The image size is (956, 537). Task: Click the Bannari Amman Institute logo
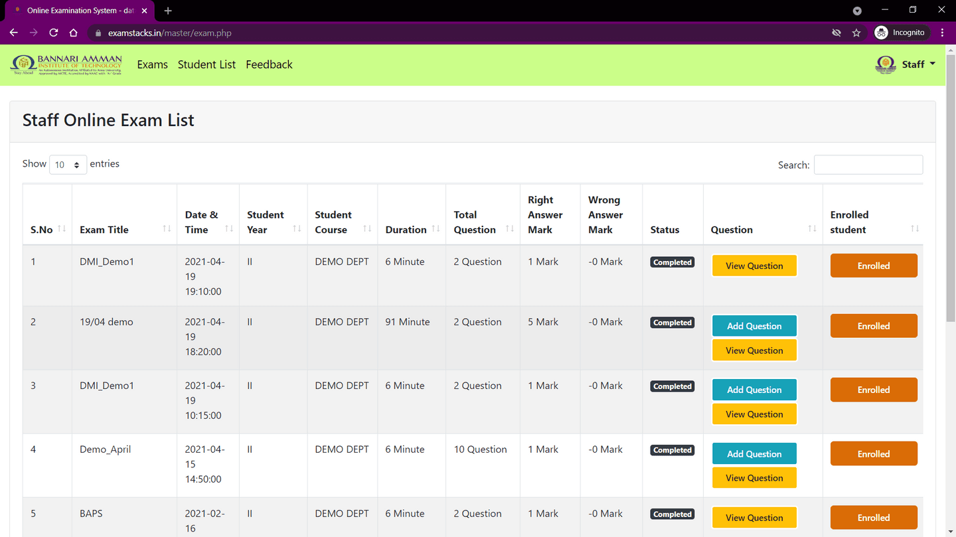click(66, 64)
